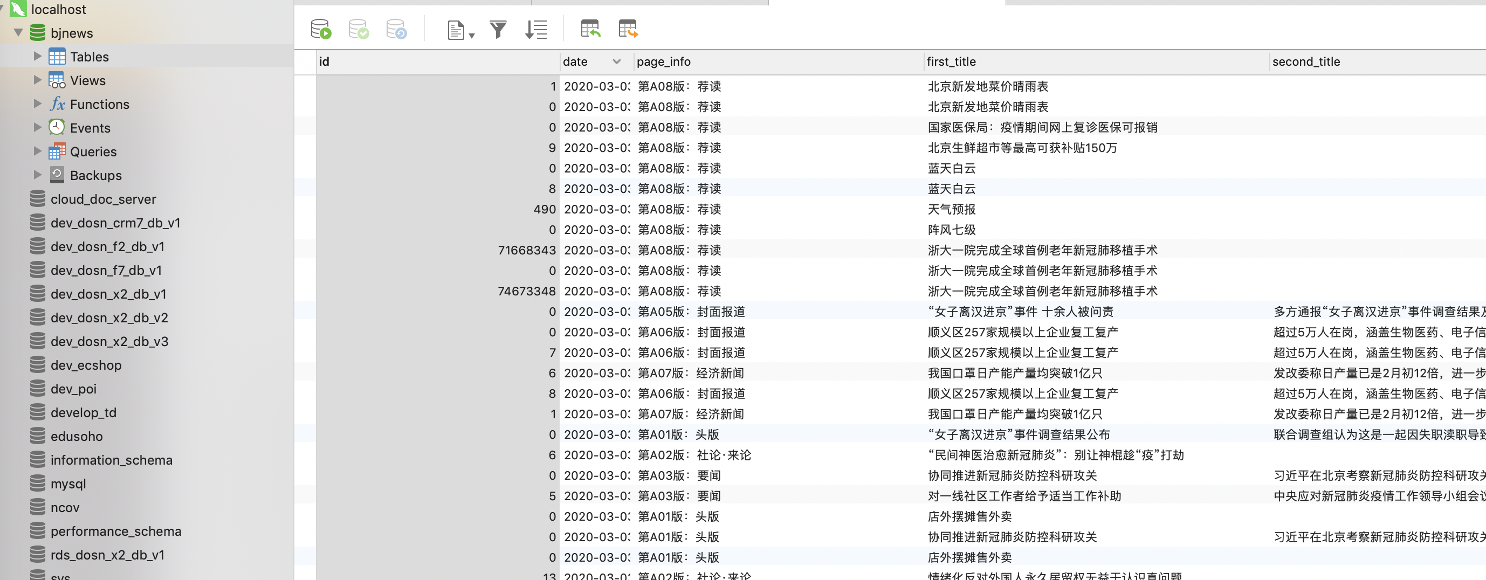
Task: Collapse the bjnews database node
Action: point(18,33)
